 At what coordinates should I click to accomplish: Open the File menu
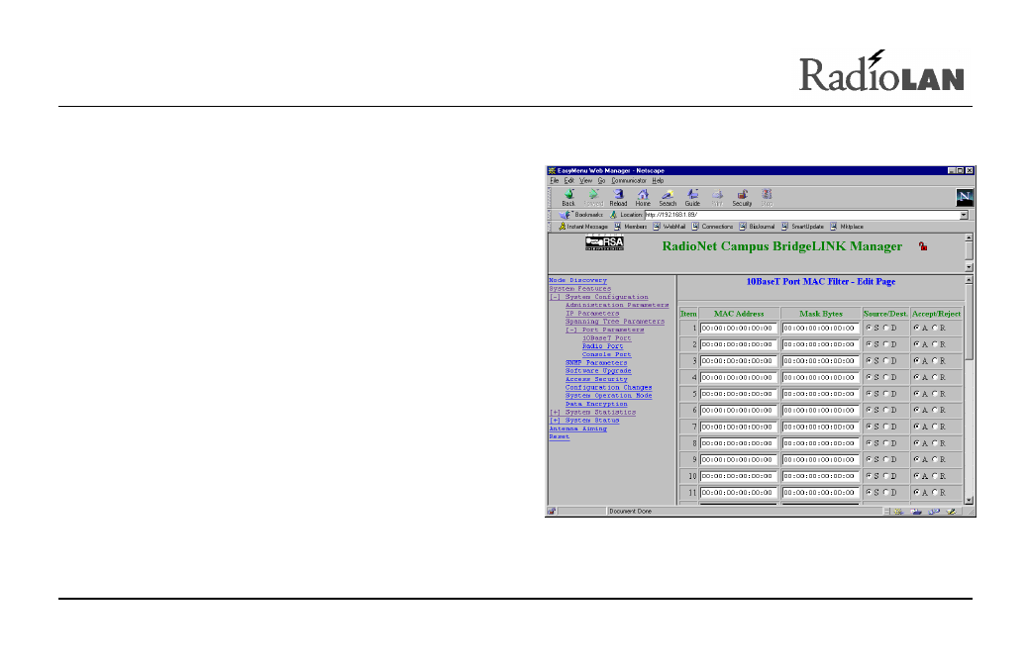tap(555, 180)
